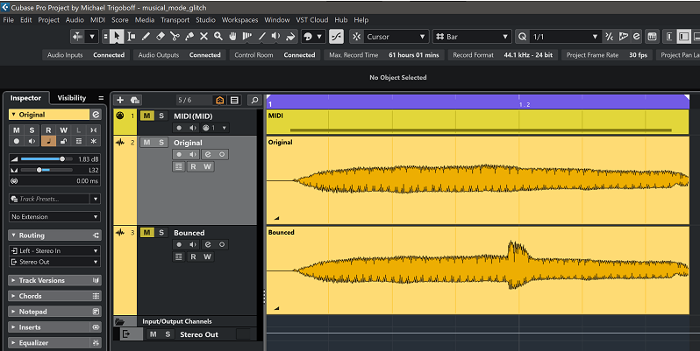Toggle musical mode note button in Inspector

(50, 141)
